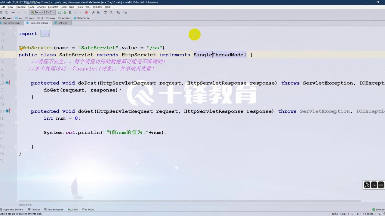Expand the folded import statement
The width and height of the screenshot is (385, 216).
pos(45,34)
